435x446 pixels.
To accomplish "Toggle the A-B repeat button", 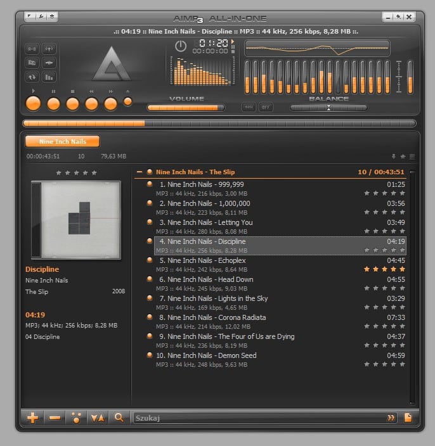I will pyautogui.click(x=32, y=49).
